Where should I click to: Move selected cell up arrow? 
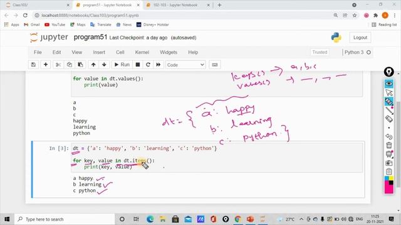93,65
